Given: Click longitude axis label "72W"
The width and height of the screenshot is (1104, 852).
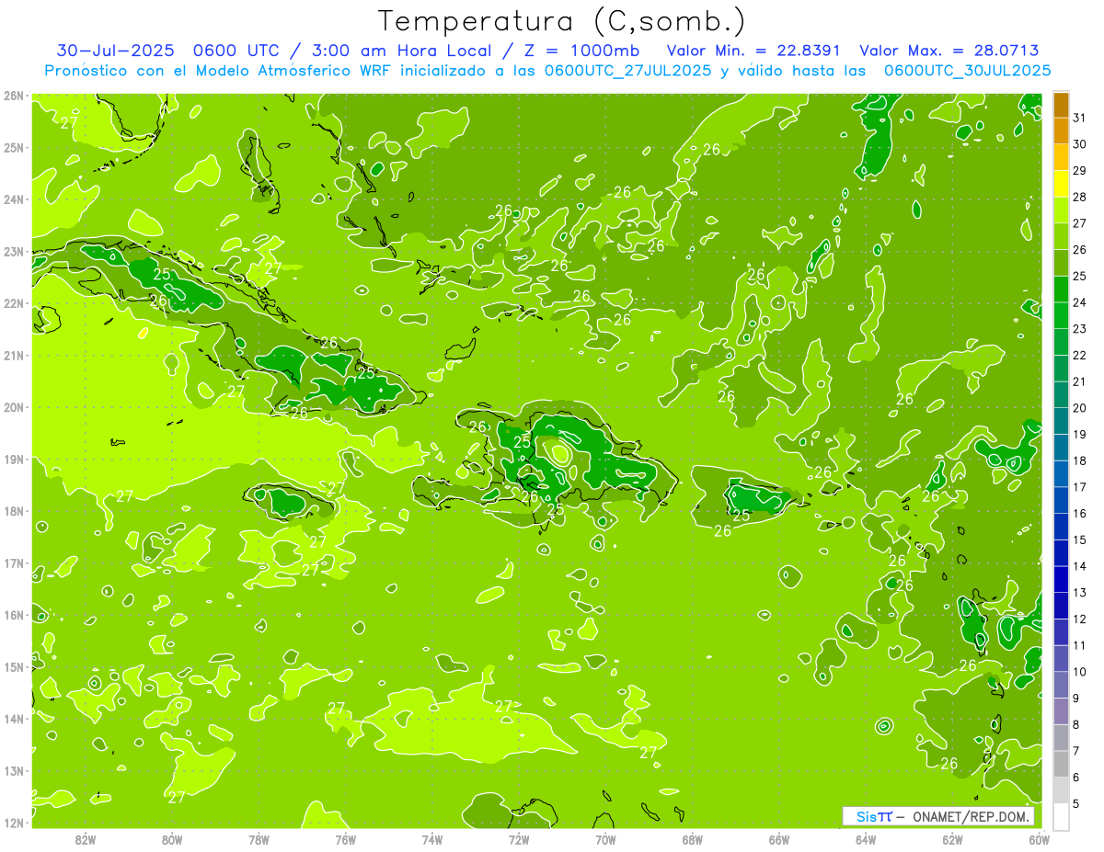Looking at the screenshot, I should point(519,840).
